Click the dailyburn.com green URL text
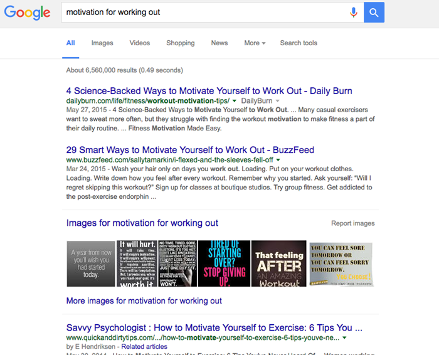 [148, 101]
